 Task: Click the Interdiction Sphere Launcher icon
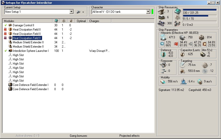(x=10, y=51)
